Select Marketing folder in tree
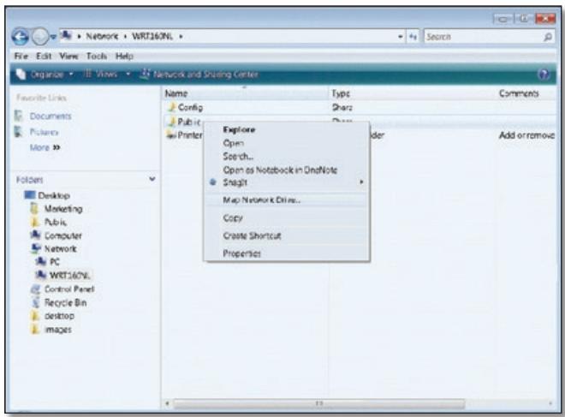This screenshot has width=565, height=417. click(x=63, y=209)
